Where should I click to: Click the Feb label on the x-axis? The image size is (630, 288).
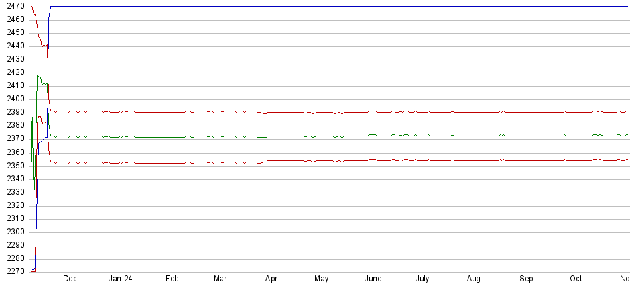[172, 279]
